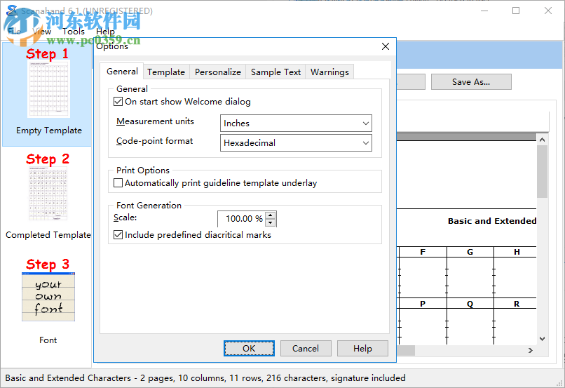565x388 pixels.
Task: Switch to the Sample Text tab
Action: [x=275, y=72]
